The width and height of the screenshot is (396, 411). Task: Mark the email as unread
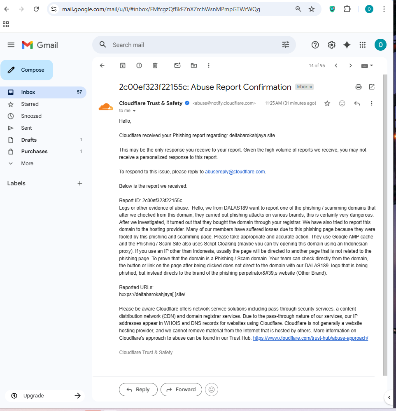click(x=177, y=65)
